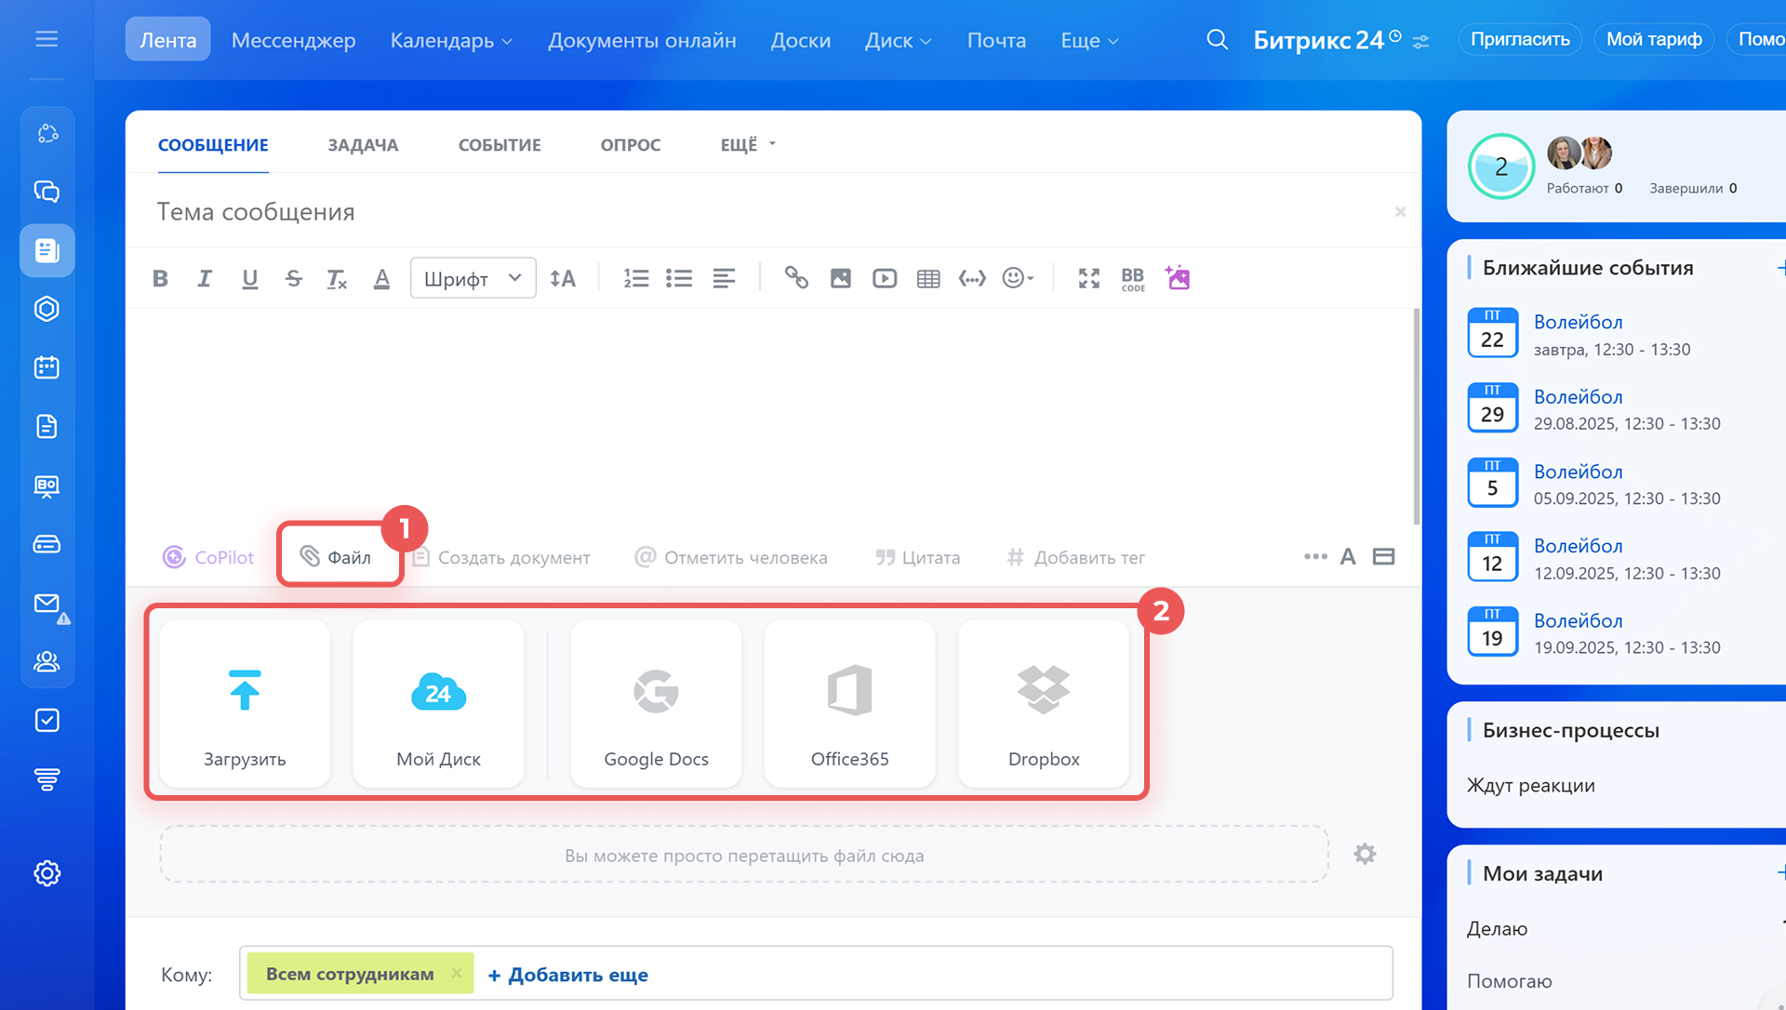Open the Шрифт font dropdown

[473, 278]
